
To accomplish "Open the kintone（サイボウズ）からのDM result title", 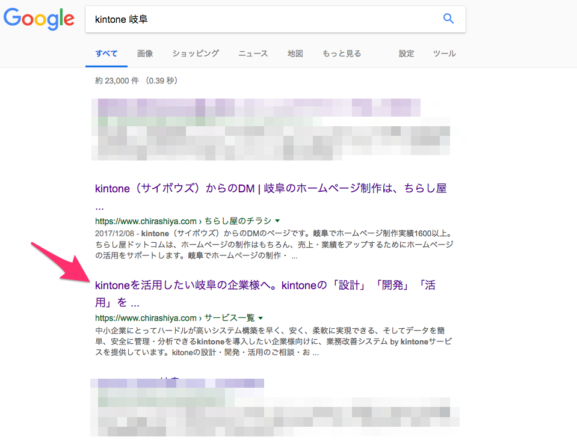I will click(x=271, y=197).
